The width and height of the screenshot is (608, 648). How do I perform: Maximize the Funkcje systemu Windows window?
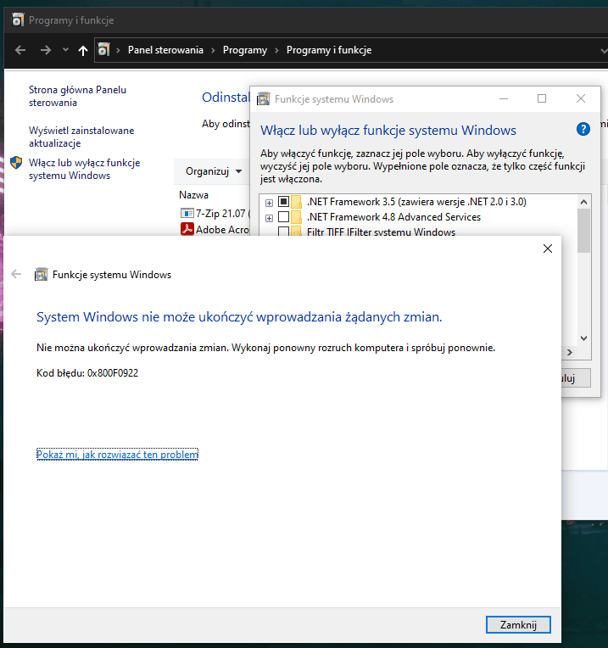click(x=542, y=98)
